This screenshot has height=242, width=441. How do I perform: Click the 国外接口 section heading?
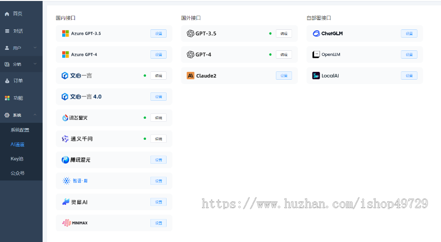tap(191, 18)
